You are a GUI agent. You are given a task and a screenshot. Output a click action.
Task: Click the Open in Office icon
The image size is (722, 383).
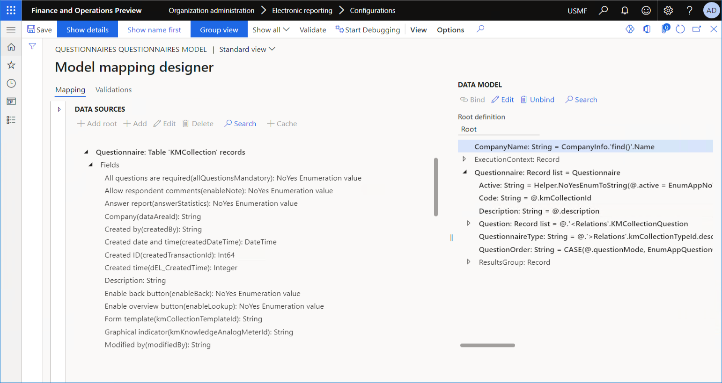coord(647,29)
